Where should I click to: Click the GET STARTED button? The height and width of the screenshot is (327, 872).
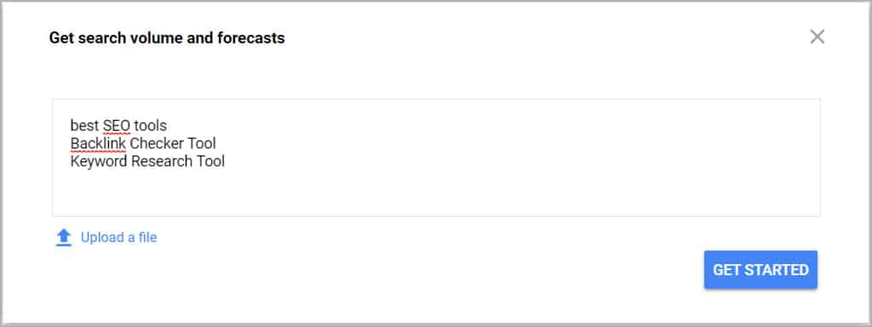coord(760,270)
